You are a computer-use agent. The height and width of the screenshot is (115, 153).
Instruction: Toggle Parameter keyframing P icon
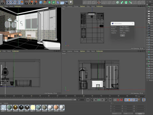136,100
